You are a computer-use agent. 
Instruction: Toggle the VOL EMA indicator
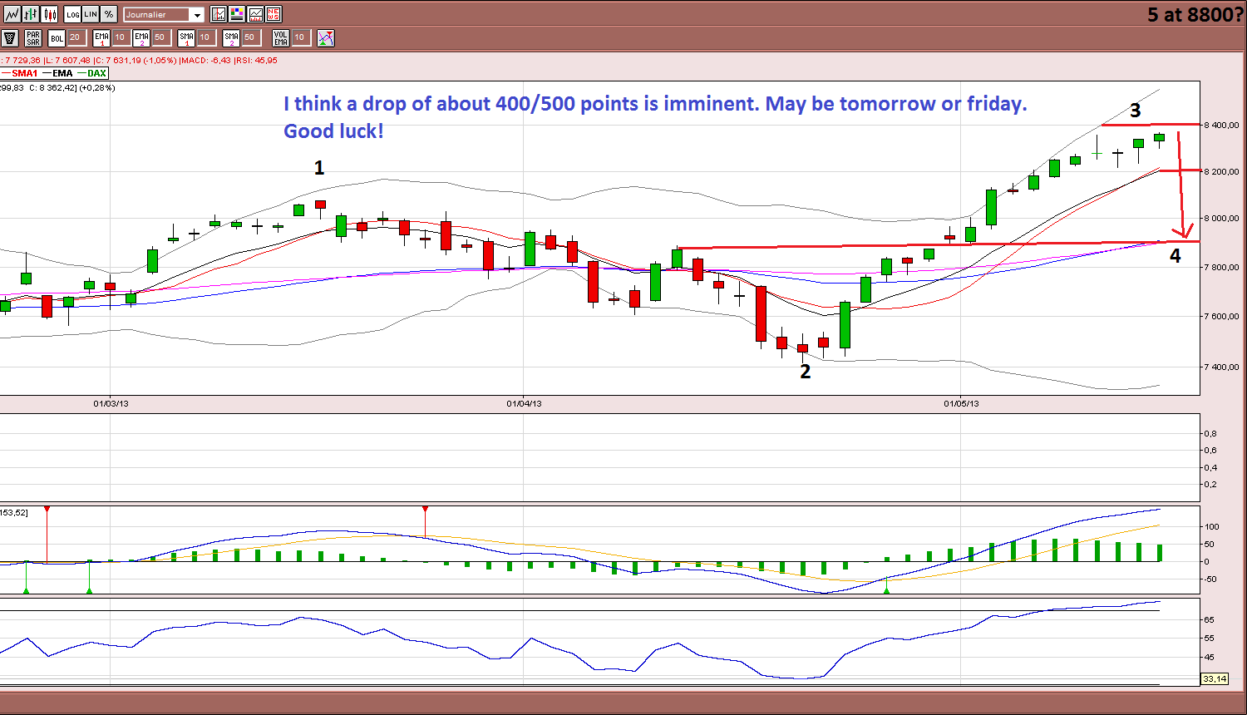pyautogui.click(x=281, y=38)
